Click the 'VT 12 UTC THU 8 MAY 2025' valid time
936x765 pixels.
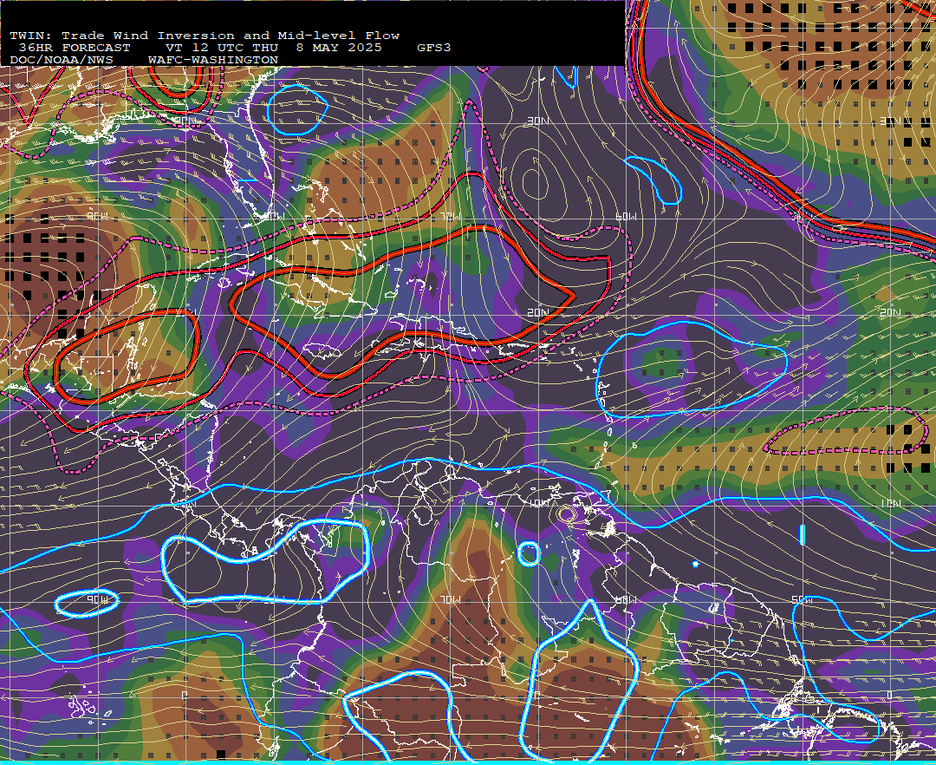[273, 48]
